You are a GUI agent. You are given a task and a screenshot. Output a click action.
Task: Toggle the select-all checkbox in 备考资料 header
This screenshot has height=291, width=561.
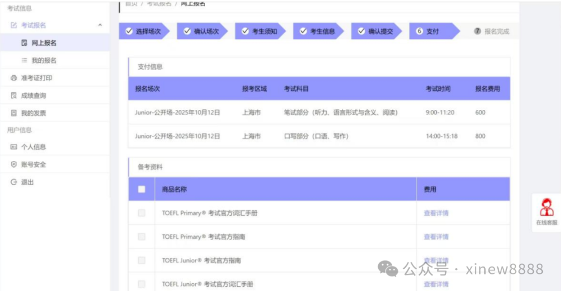click(141, 189)
